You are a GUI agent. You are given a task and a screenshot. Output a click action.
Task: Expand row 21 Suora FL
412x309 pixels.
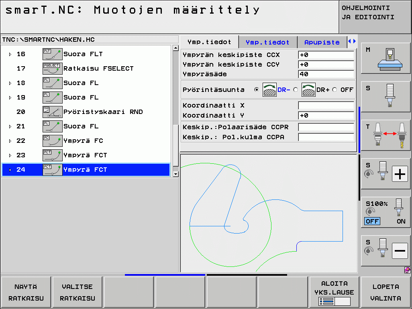coord(10,126)
